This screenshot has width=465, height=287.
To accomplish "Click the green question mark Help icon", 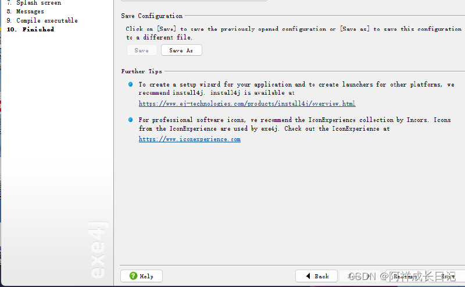I will coord(134,276).
